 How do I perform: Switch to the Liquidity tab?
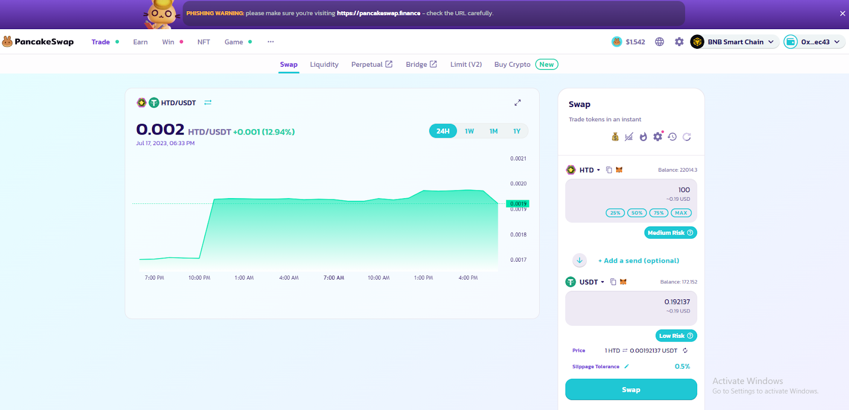[324, 65]
